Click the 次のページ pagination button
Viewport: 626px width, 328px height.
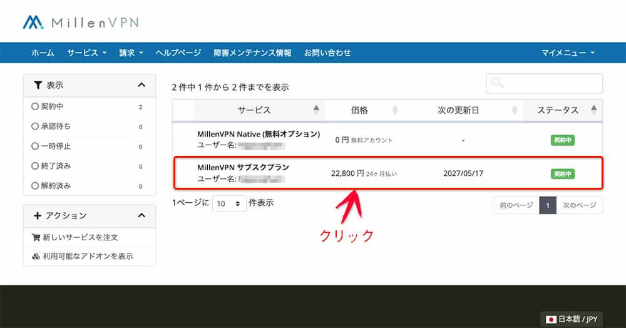point(579,205)
